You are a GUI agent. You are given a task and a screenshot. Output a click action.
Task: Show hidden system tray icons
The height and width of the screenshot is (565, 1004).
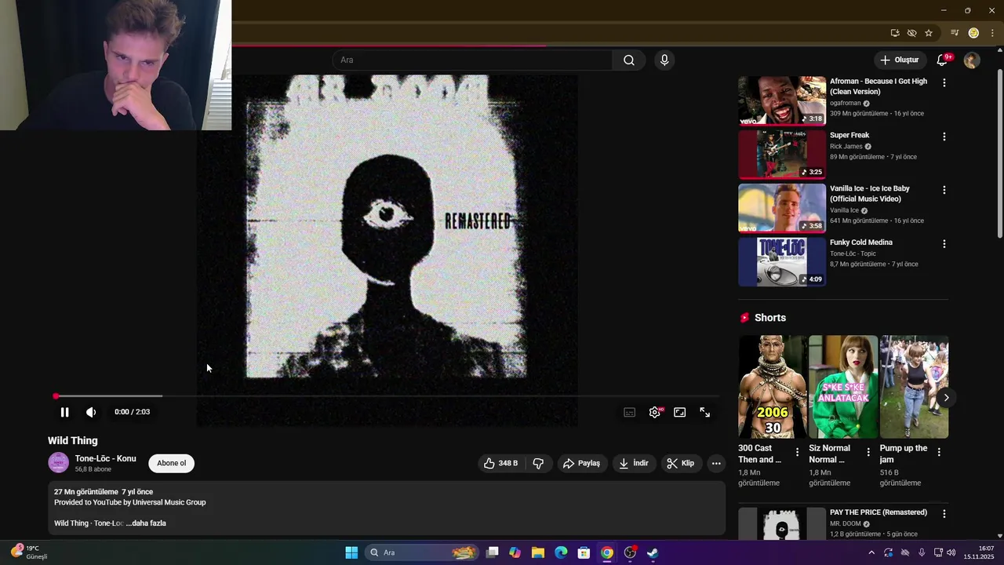[871, 552]
